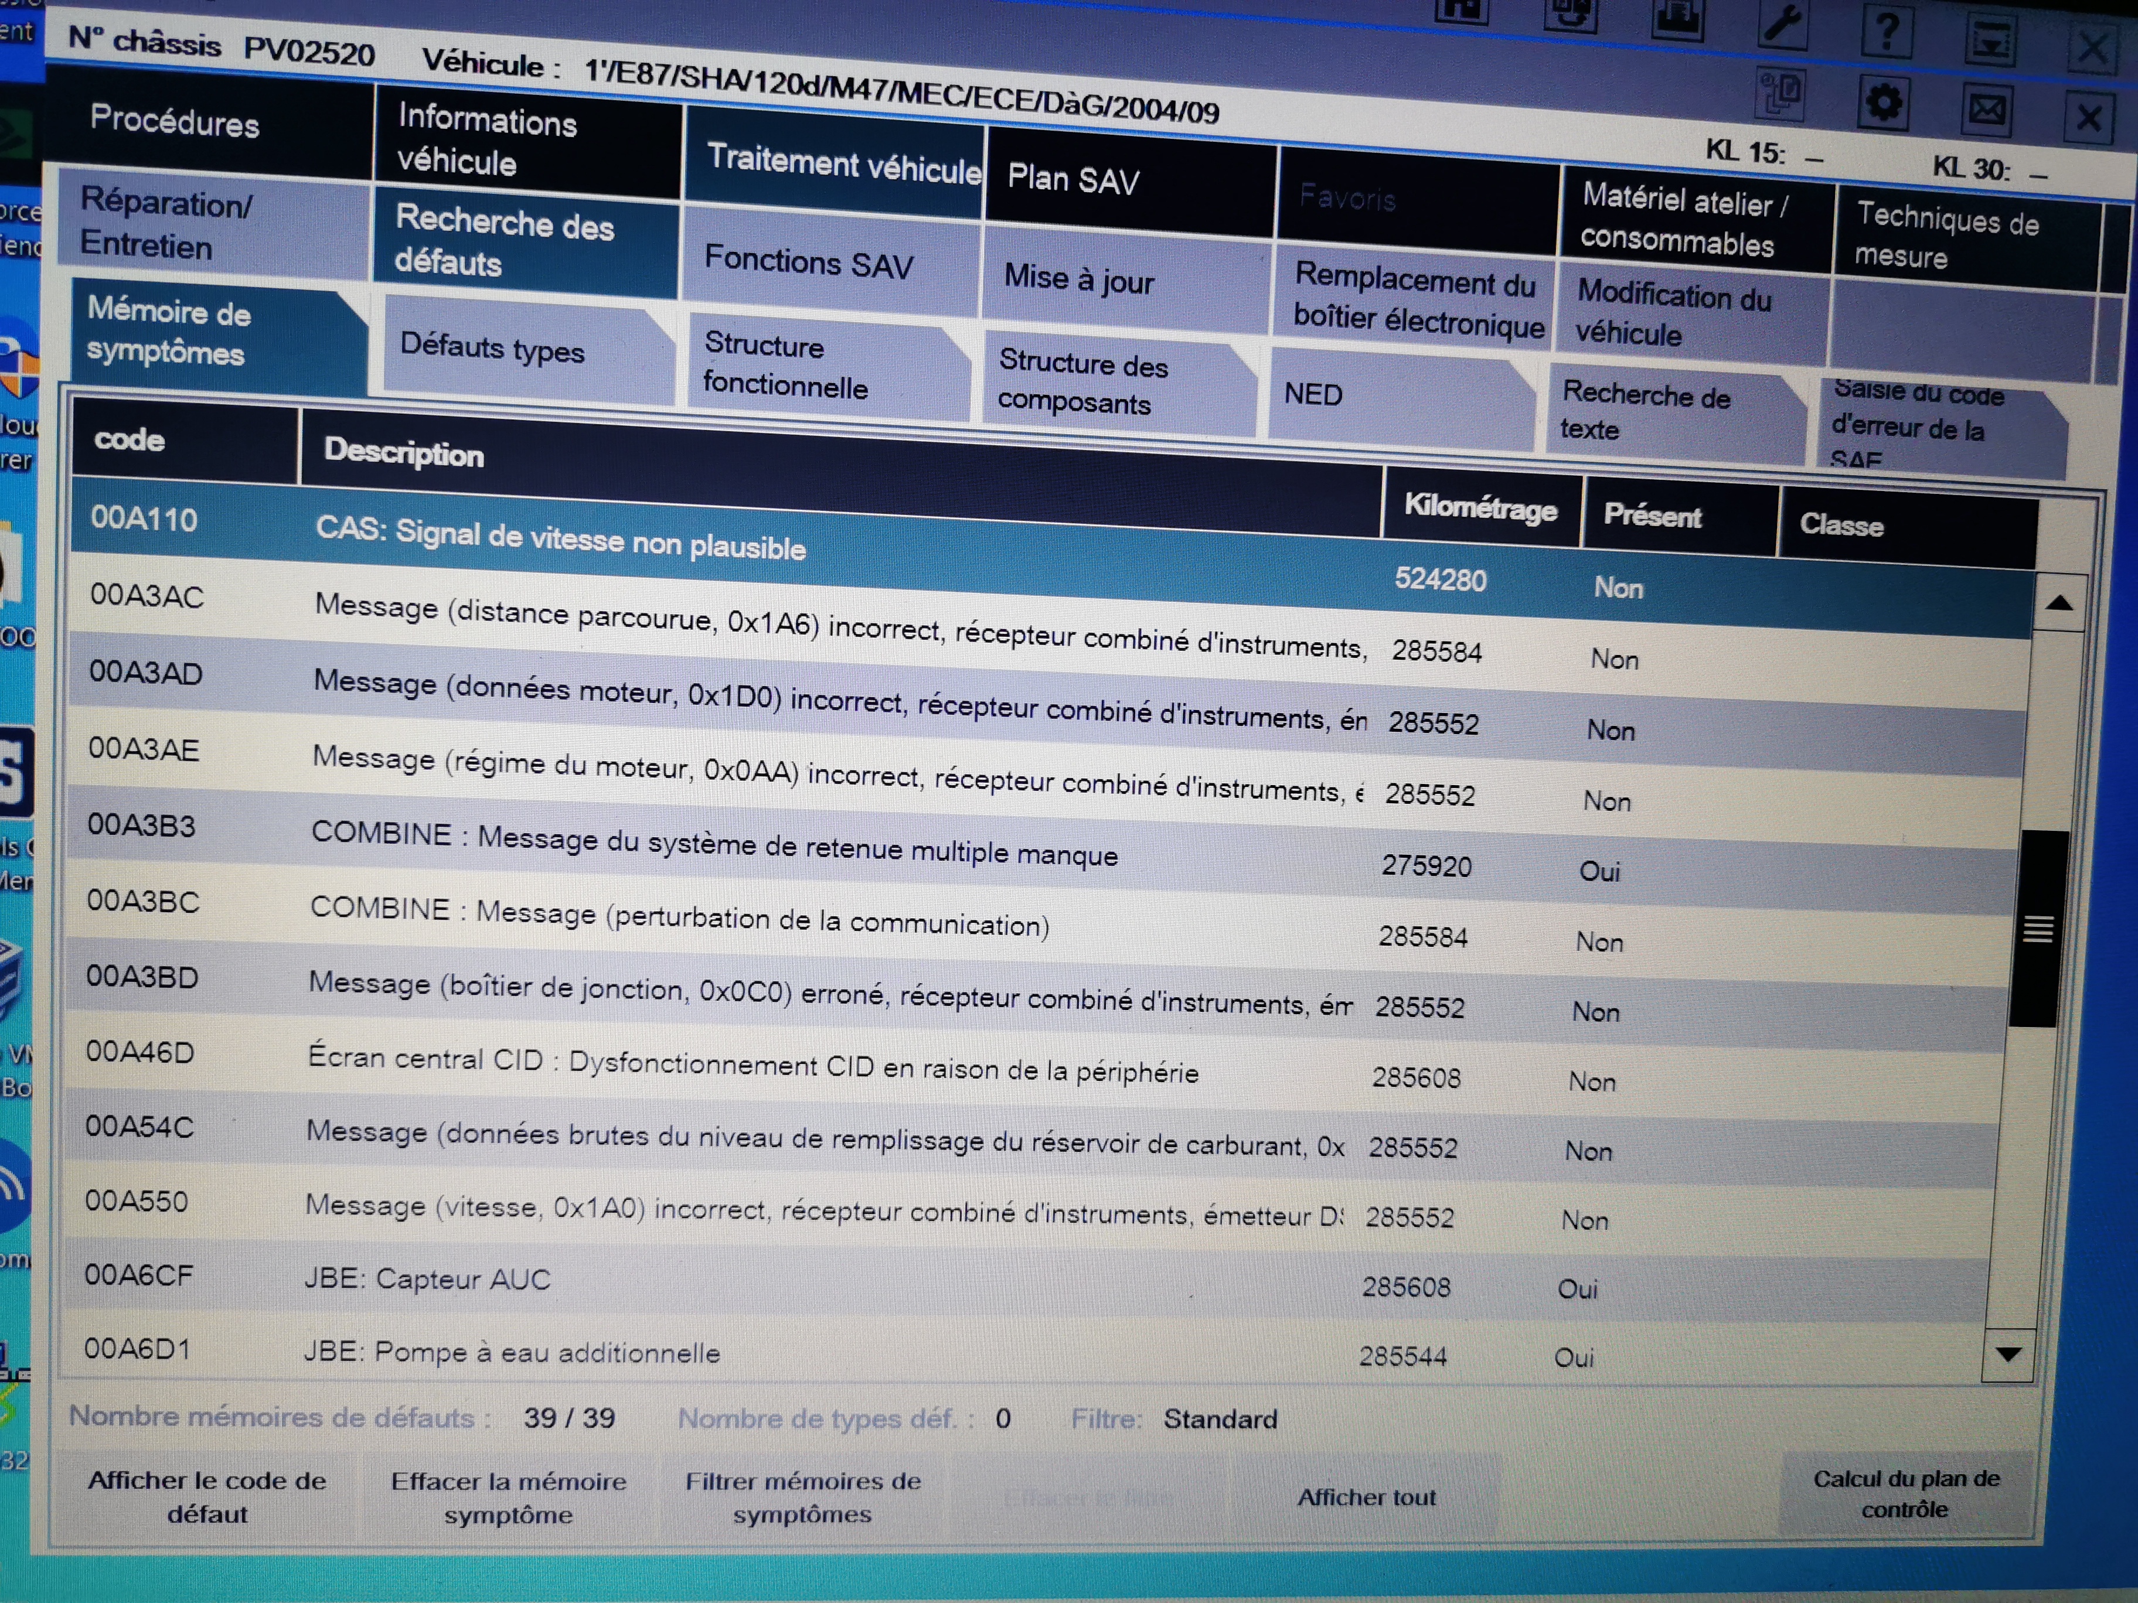Click the black scrollbar thumb handle
The width and height of the screenshot is (2138, 1603).
(2037, 929)
